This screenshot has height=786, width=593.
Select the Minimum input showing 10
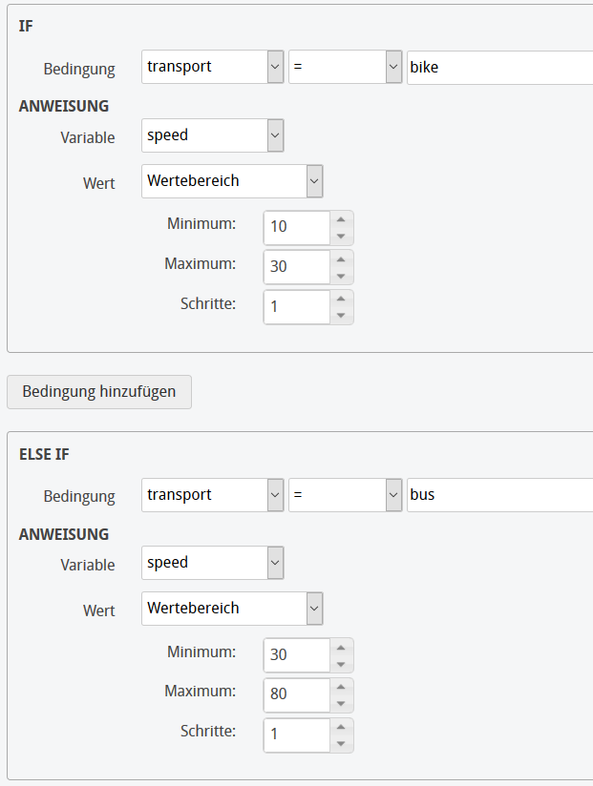tap(296, 227)
